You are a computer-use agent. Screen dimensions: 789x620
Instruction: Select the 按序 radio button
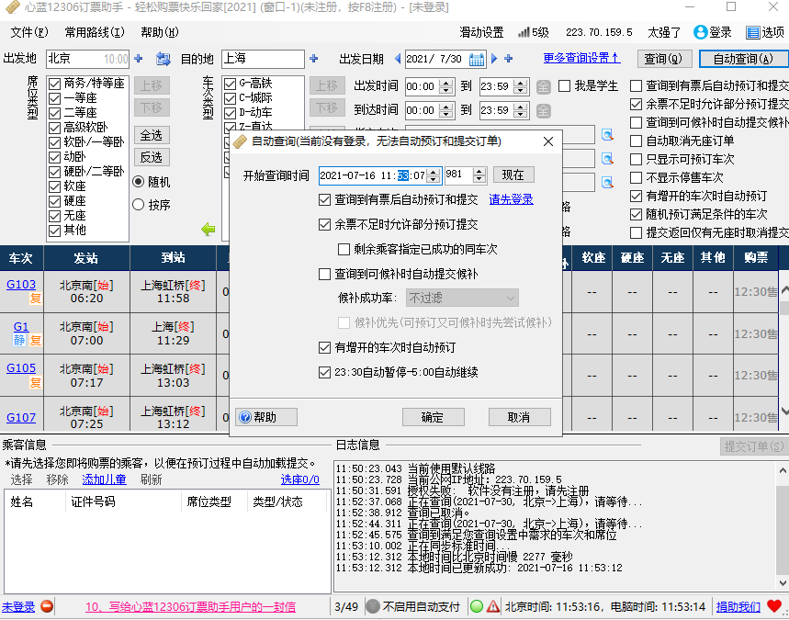pyautogui.click(x=140, y=205)
